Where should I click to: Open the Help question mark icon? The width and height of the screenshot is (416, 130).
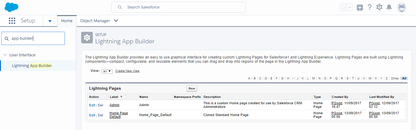point(370,7)
